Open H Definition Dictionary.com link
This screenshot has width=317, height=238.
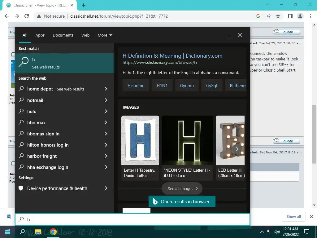pos(172,56)
